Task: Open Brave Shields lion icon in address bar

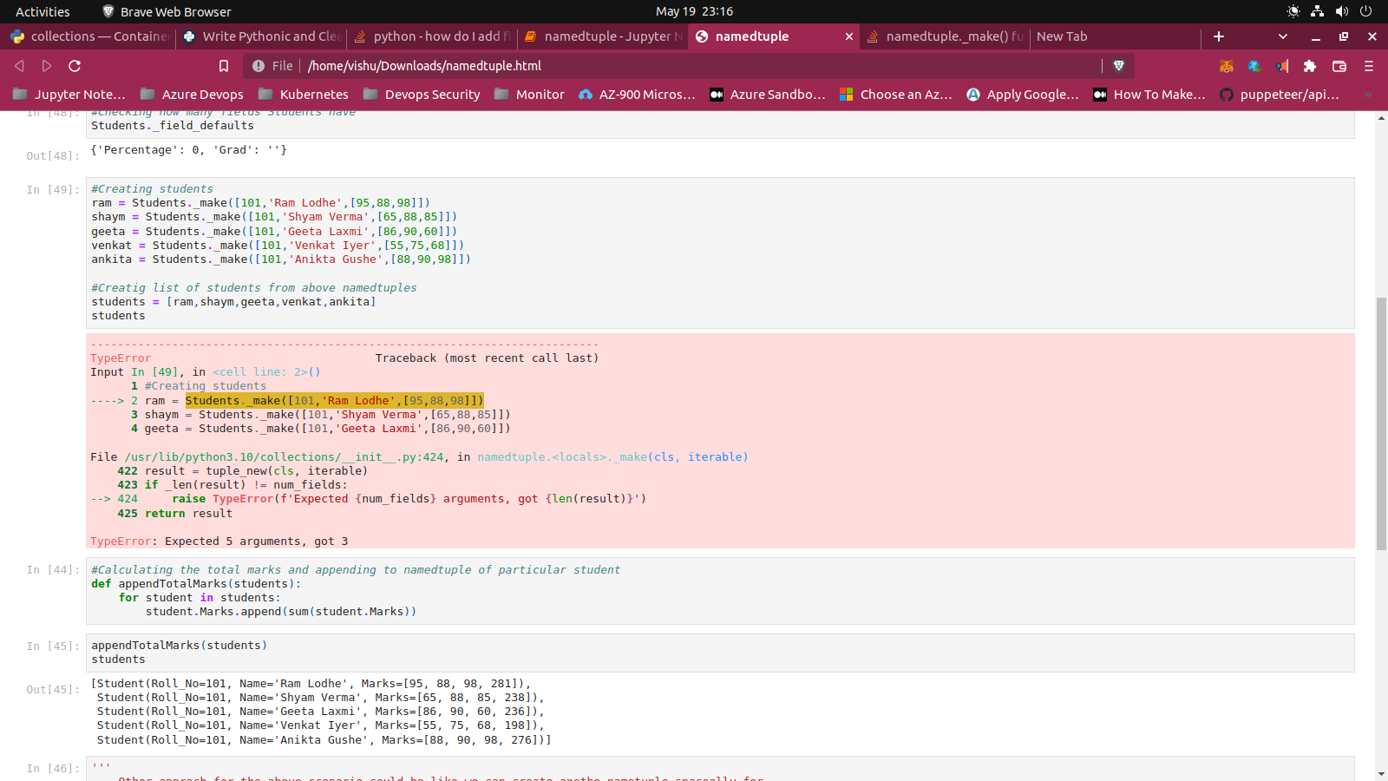Action: point(1119,66)
